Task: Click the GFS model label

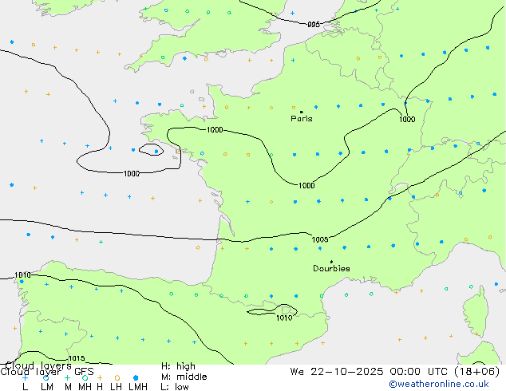Action: click(84, 372)
